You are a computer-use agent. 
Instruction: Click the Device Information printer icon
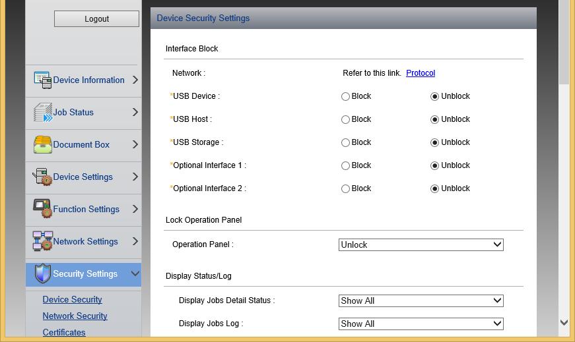click(42, 80)
